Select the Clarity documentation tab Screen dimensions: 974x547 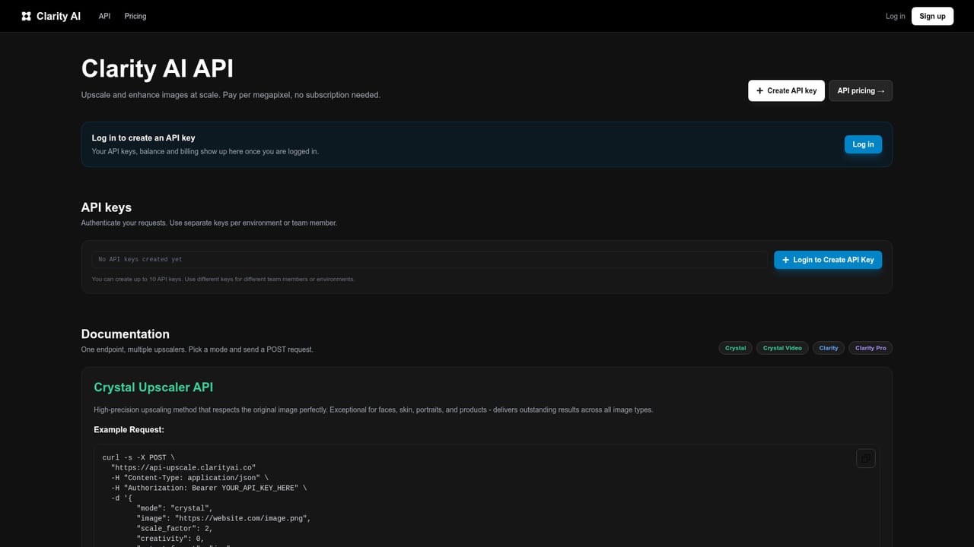point(829,348)
